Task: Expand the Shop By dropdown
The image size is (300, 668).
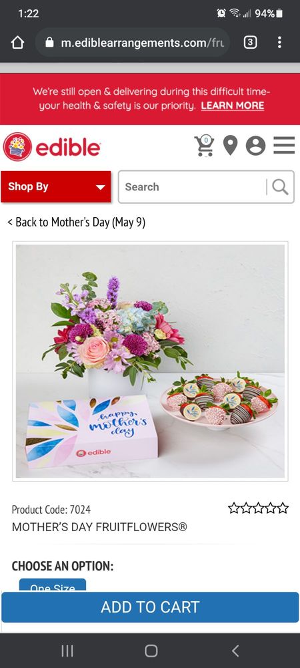Action: pyautogui.click(x=55, y=186)
